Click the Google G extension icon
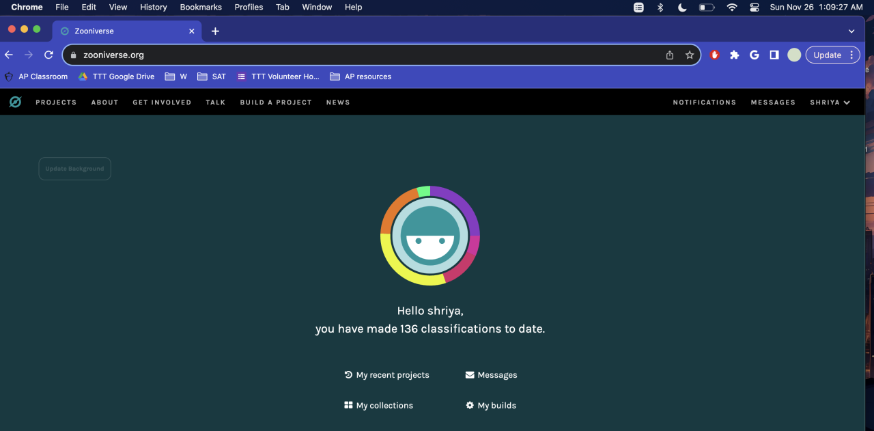874x431 pixels. tap(755, 55)
